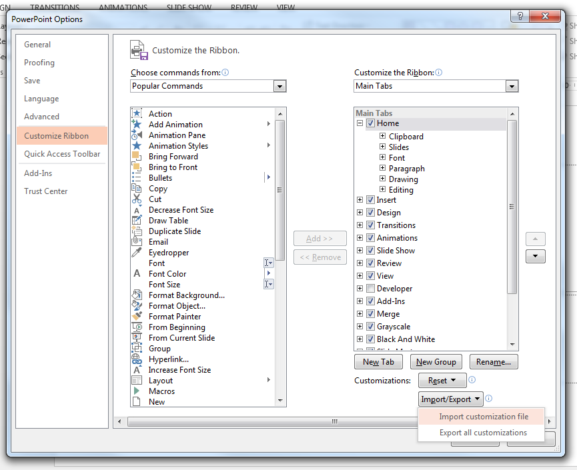This screenshot has width=577, height=470.
Task: Click the Format Object icon
Action: [137, 305]
